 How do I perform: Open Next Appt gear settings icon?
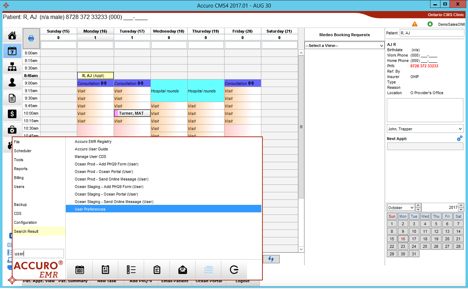pos(459,138)
